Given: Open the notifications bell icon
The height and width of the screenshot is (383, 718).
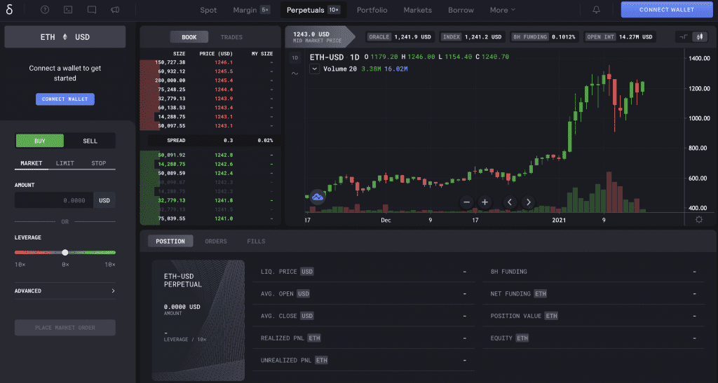Looking at the screenshot, I should pos(596,10).
